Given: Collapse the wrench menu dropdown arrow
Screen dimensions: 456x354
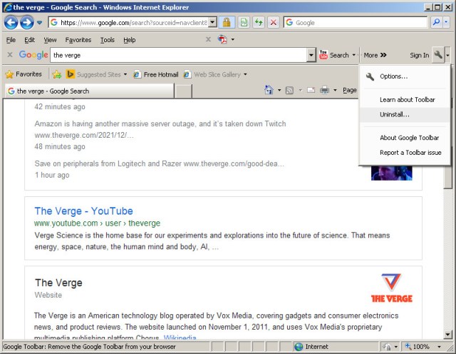Looking at the screenshot, I should pos(447,54).
